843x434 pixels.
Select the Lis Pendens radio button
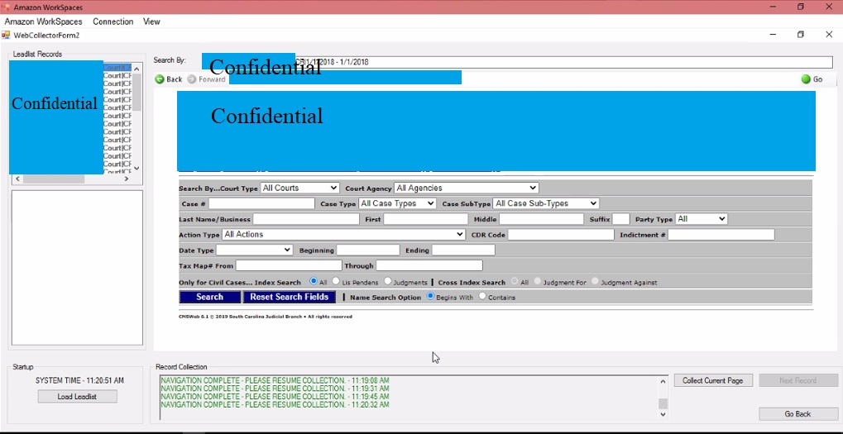click(x=336, y=281)
